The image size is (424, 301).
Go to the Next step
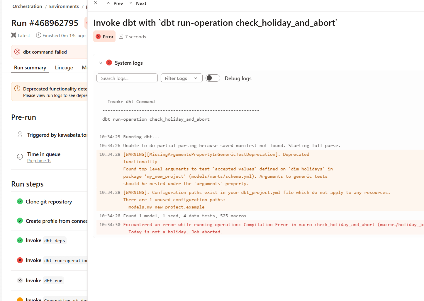138,3
